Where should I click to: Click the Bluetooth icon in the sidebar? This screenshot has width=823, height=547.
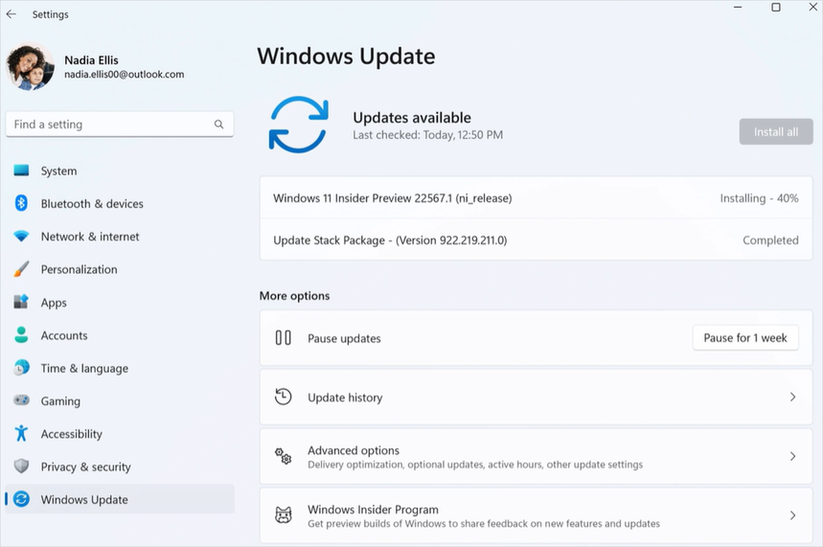[x=21, y=203]
